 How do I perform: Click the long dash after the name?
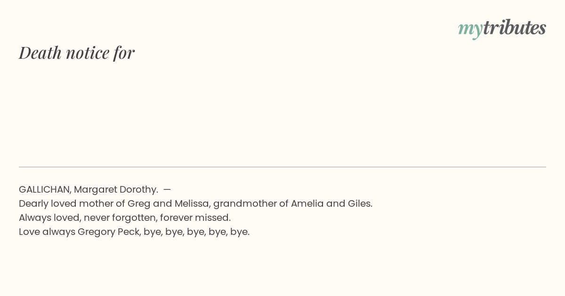tap(167, 189)
